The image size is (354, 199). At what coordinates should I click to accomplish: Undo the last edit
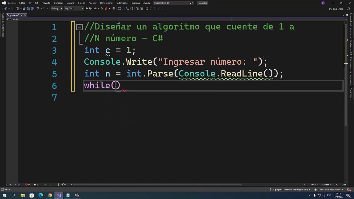pos(38,9)
